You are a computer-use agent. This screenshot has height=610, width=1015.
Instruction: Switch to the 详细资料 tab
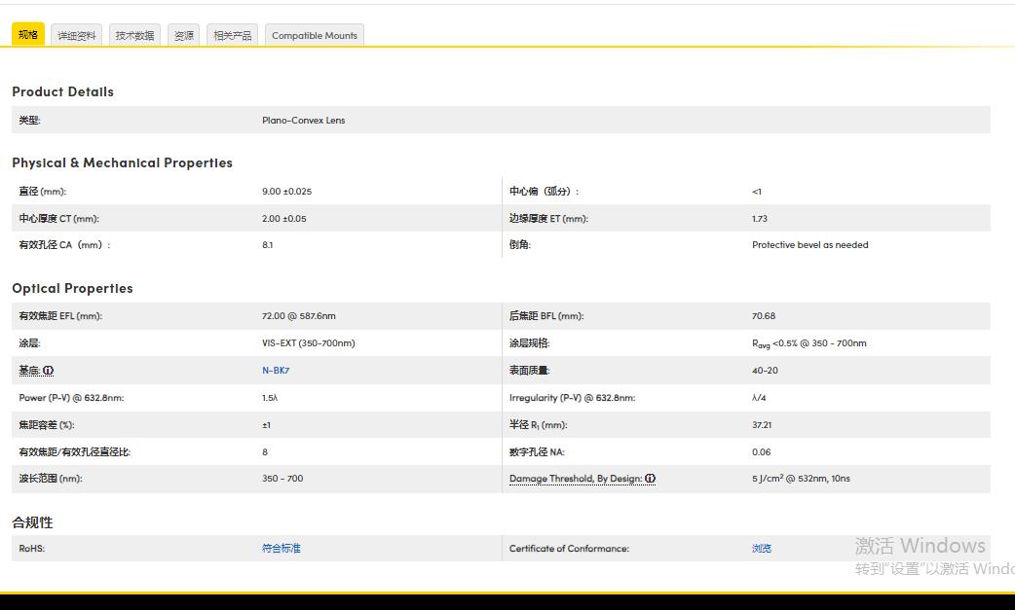(x=77, y=36)
